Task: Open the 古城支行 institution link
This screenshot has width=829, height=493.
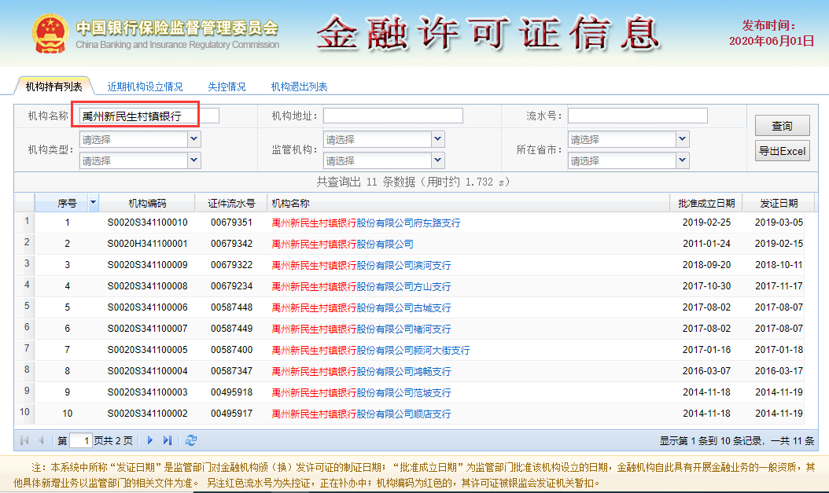Action: 361,307
